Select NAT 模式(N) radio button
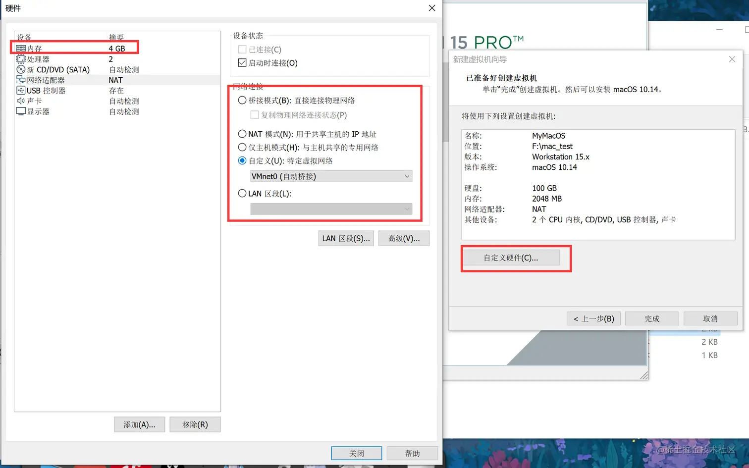This screenshot has width=749, height=468. (242, 134)
